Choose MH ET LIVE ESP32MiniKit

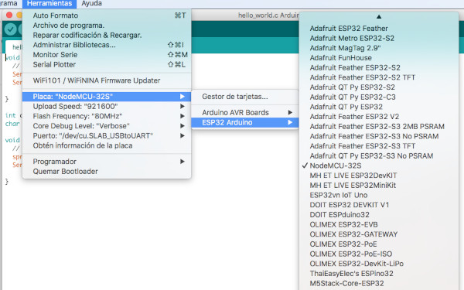pos(379,186)
